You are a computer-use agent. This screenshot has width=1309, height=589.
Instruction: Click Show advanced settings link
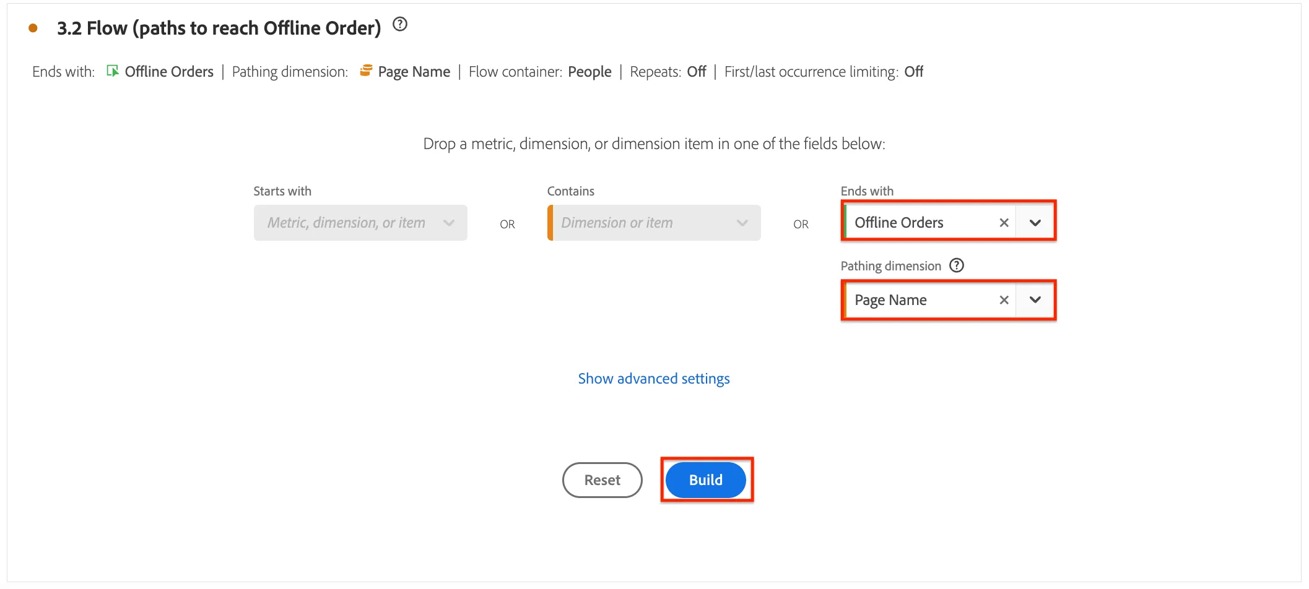tap(654, 378)
